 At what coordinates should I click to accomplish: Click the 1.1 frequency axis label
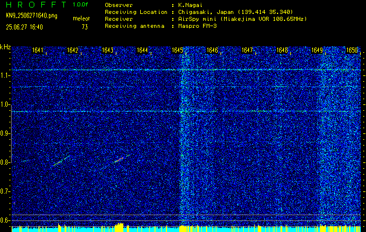(5, 75)
